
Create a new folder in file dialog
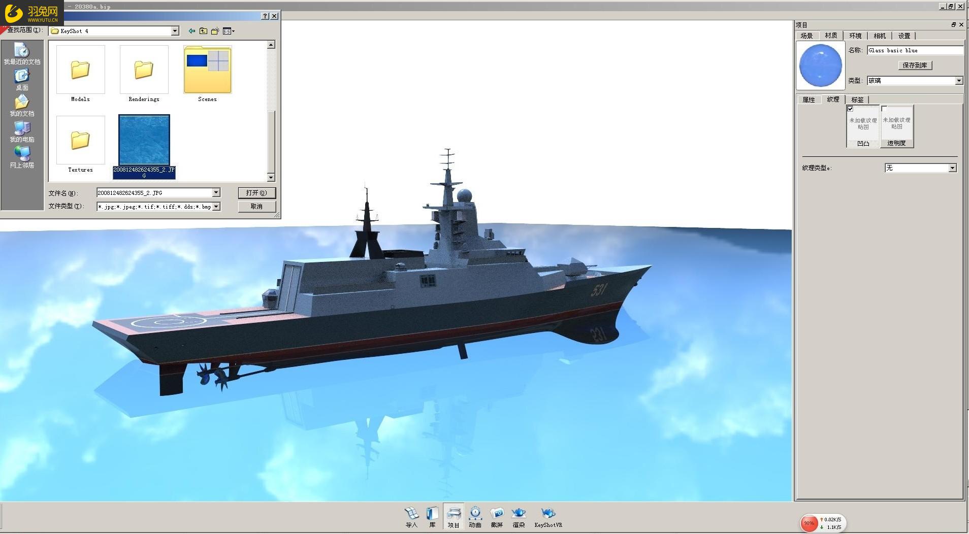[x=215, y=31]
